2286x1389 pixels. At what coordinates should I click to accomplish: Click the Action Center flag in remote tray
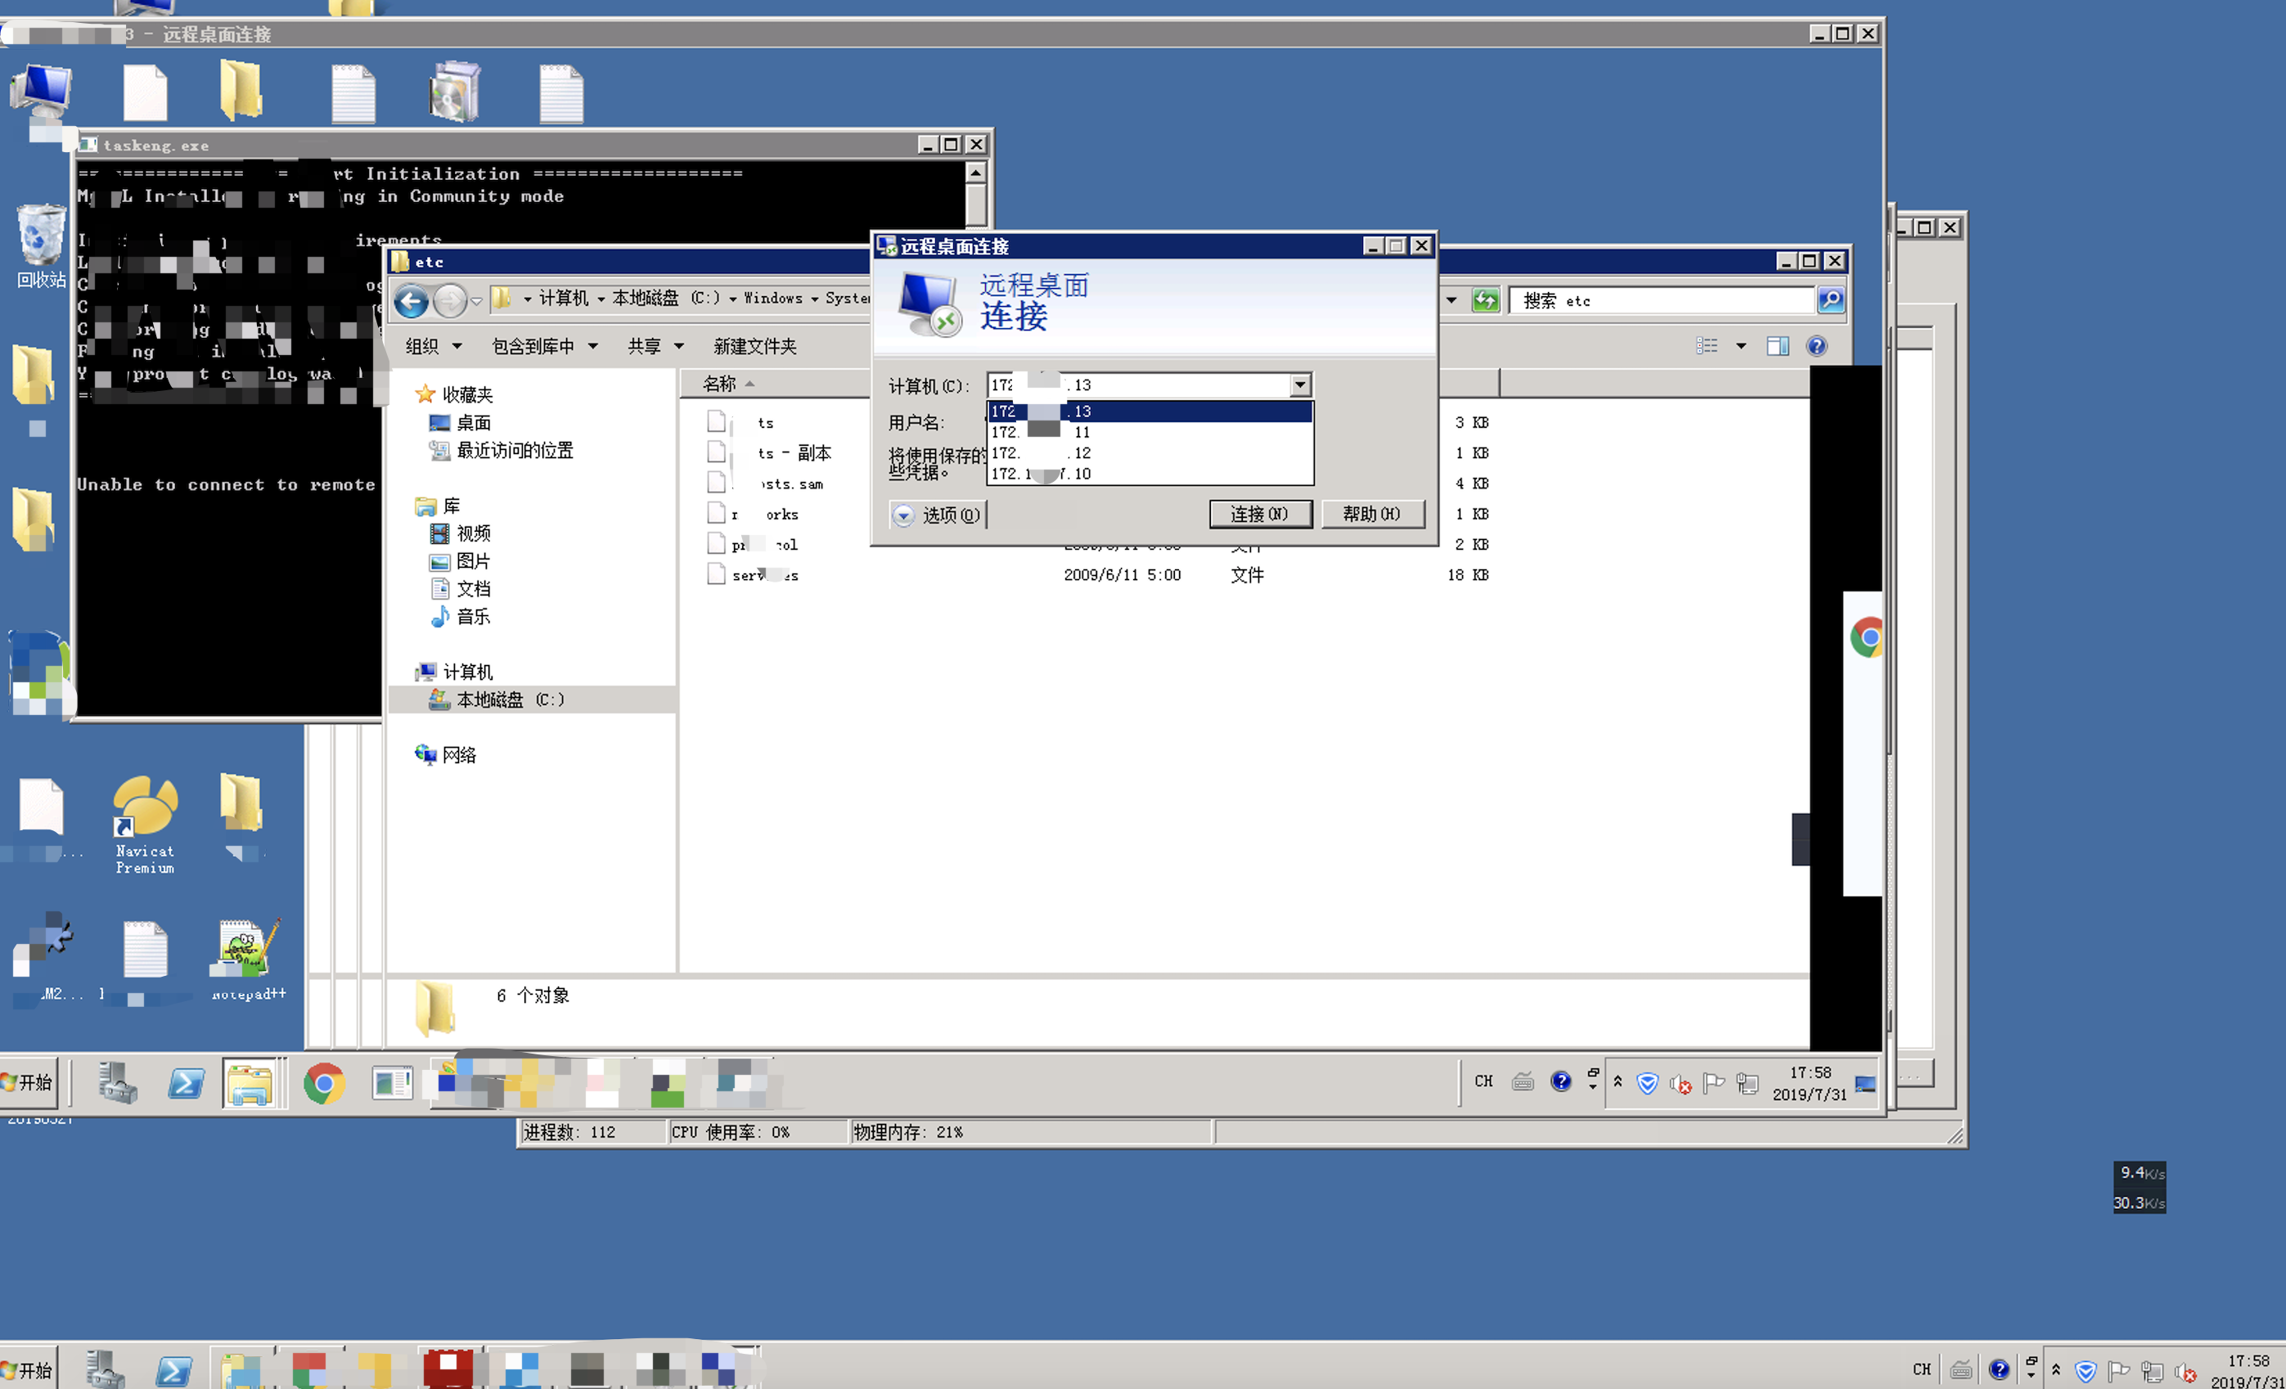1713,1083
